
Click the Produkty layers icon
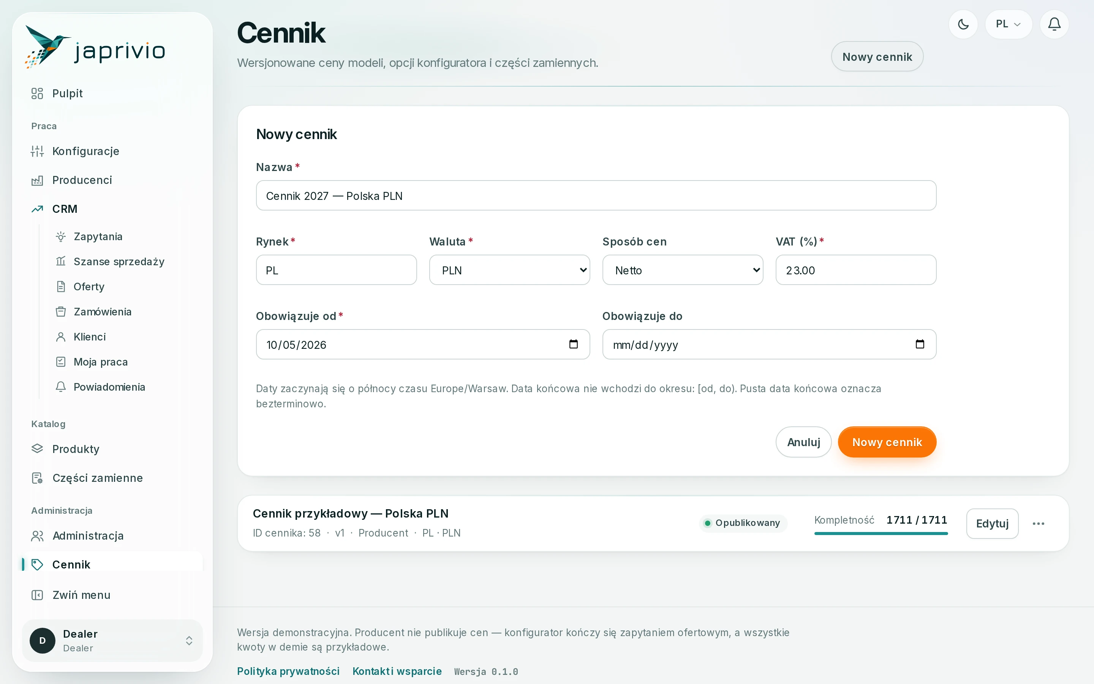coord(37,449)
